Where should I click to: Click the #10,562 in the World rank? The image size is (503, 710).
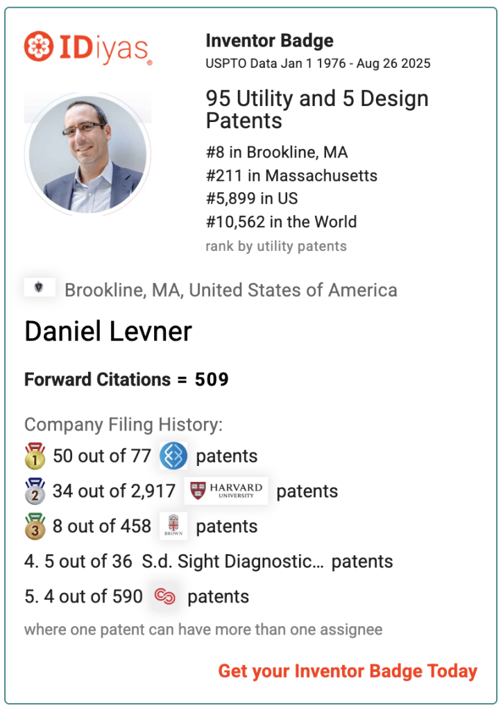click(282, 222)
